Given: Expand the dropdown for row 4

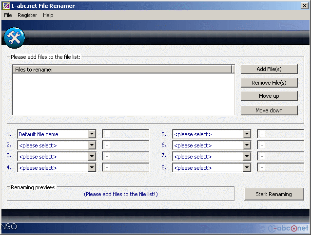Looking at the screenshot, I should click(x=92, y=168).
